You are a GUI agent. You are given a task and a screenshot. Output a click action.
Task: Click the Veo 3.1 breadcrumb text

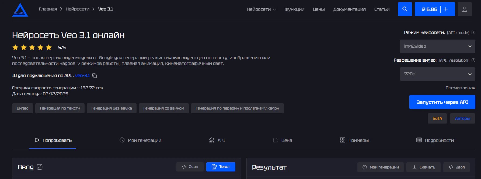pyautogui.click(x=106, y=9)
